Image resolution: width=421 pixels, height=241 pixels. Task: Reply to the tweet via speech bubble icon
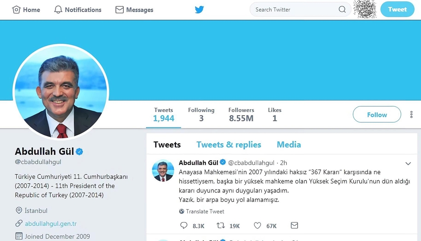coord(184,225)
